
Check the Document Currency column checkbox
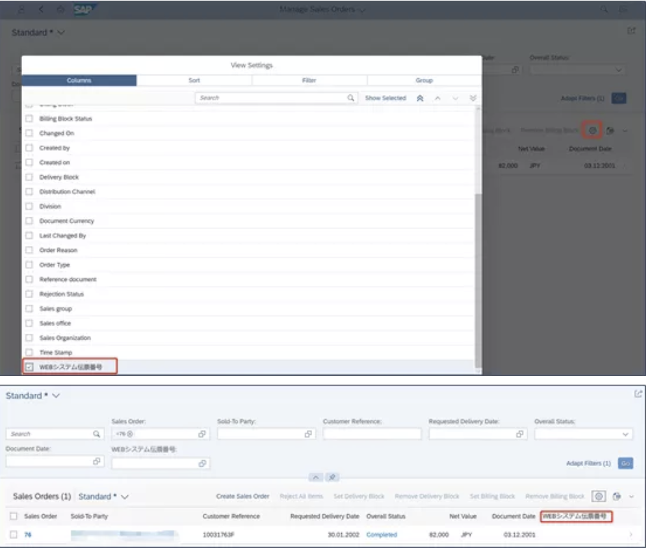click(29, 221)
